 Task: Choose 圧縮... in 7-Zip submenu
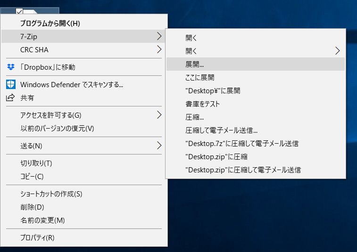[256, 117]
